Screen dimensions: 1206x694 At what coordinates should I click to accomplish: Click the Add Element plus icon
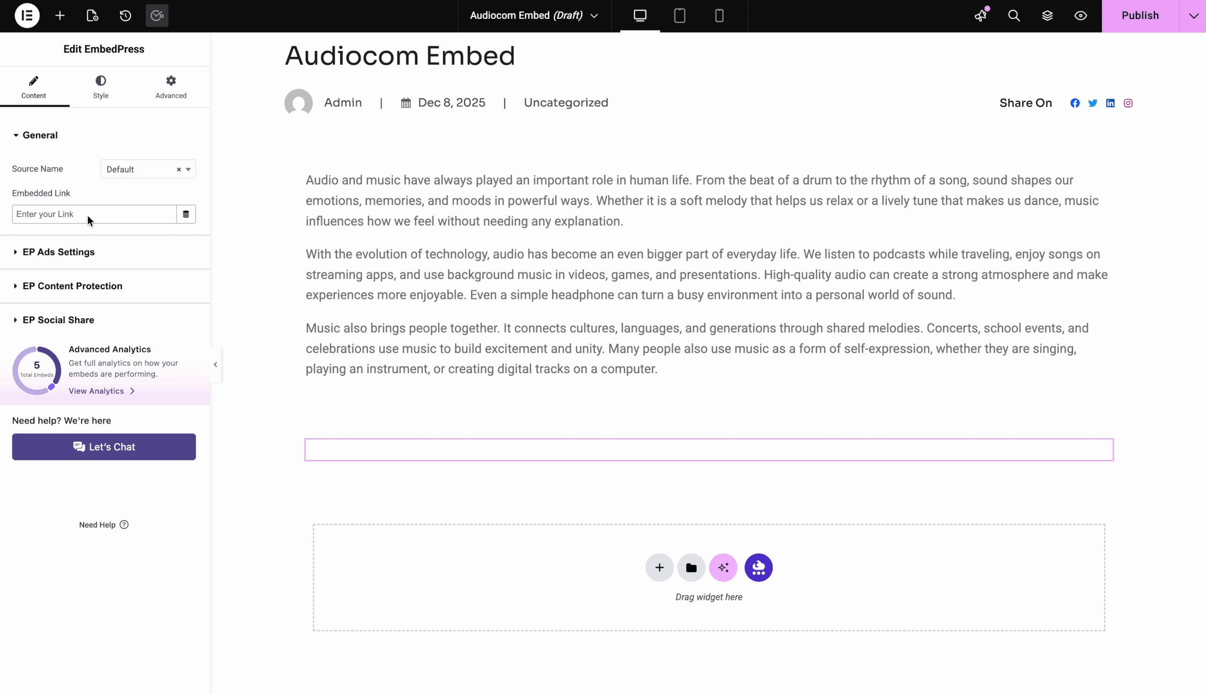(60, 16)
